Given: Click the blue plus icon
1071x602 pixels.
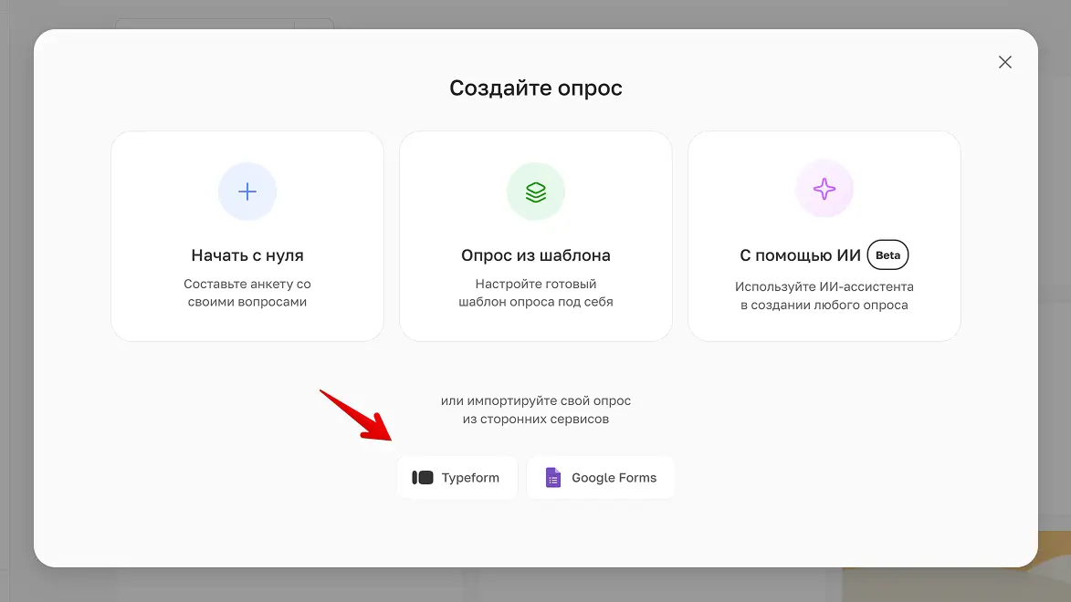Looking at the screenshot, I should tap(247, 192).
